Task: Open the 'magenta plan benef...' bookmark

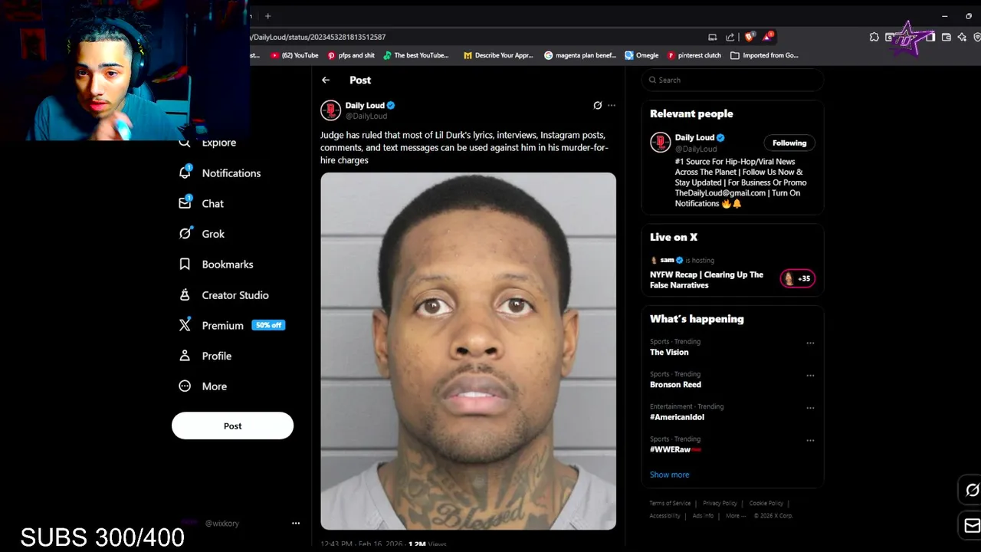Action: pyautogui.click(x=580, y=55)
